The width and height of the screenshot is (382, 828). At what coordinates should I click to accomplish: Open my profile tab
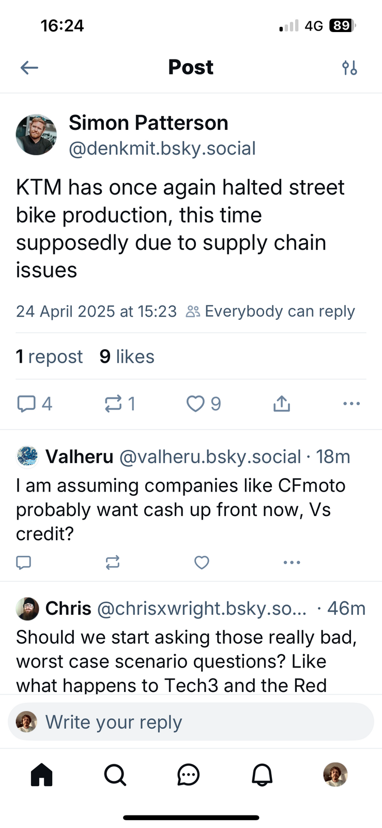[x=335, y=775]
